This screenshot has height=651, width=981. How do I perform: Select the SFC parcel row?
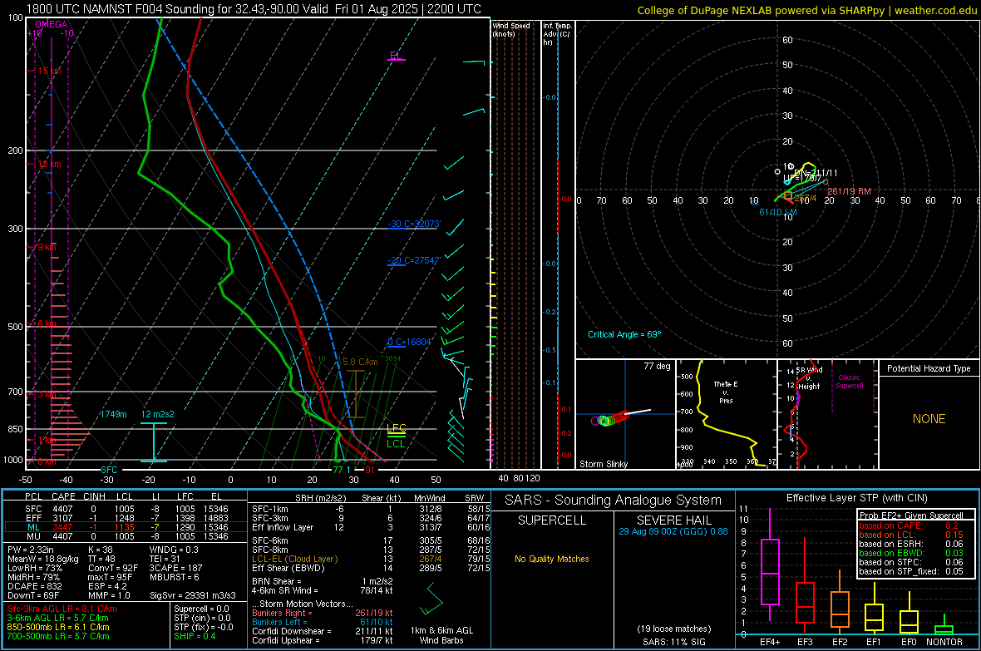(x=126, y=509)
